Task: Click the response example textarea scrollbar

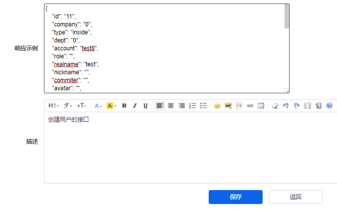Action: [287, 16]
